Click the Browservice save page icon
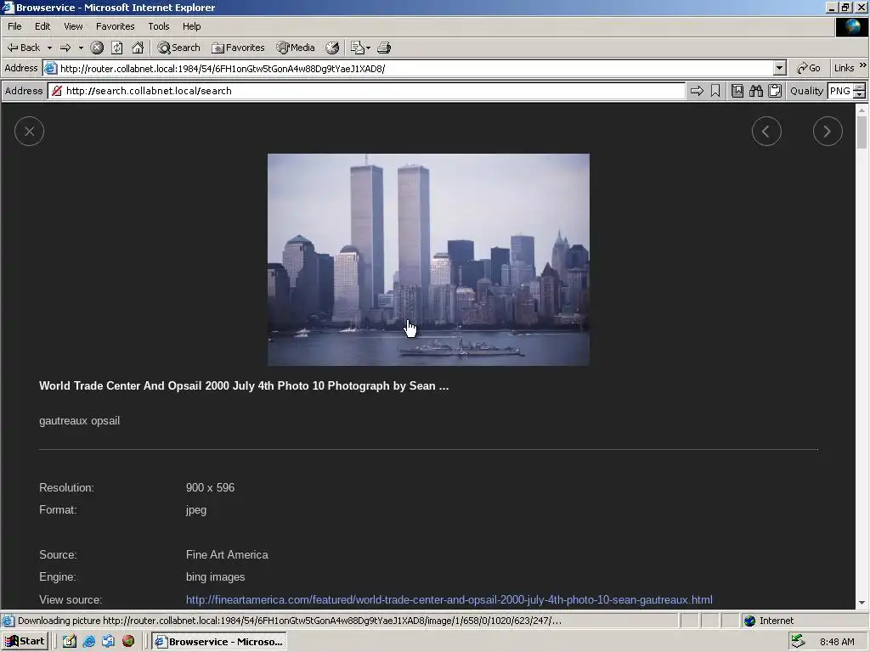870x652 pixels. tap(737, 91)
